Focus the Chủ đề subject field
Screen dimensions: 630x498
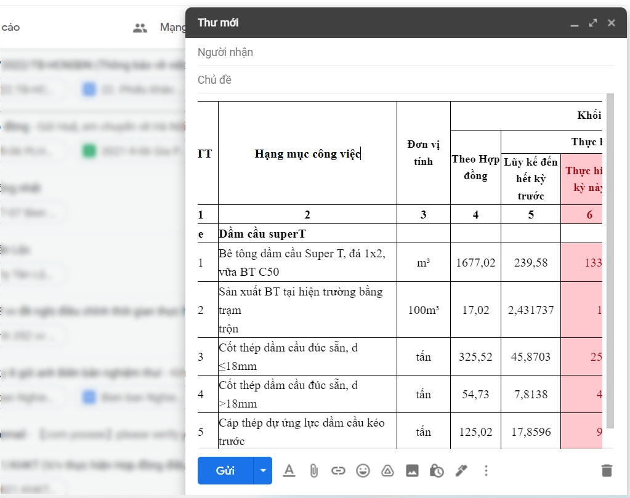[406, 80]
